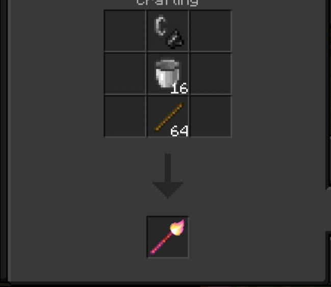Click the coal item in the top slot
The height and width of the screenshot is (287, 331).
tap(175, 39)
